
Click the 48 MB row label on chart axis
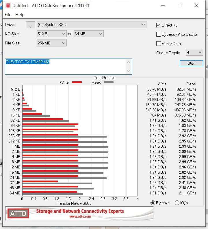(x=15, y=188)
